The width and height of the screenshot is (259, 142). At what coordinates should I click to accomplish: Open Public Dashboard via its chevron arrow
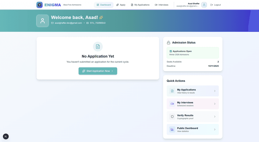[215, 129]
